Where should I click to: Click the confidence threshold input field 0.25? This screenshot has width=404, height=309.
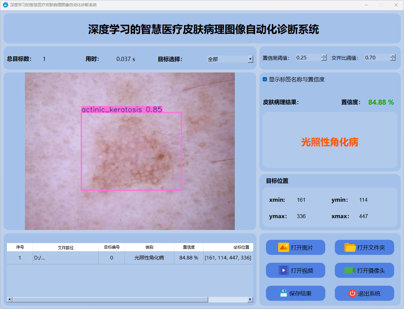click(x=308, y=58)
